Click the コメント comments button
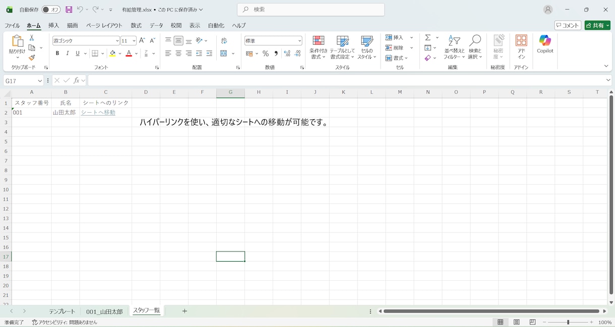615x327 pixels. click(568, 25)
